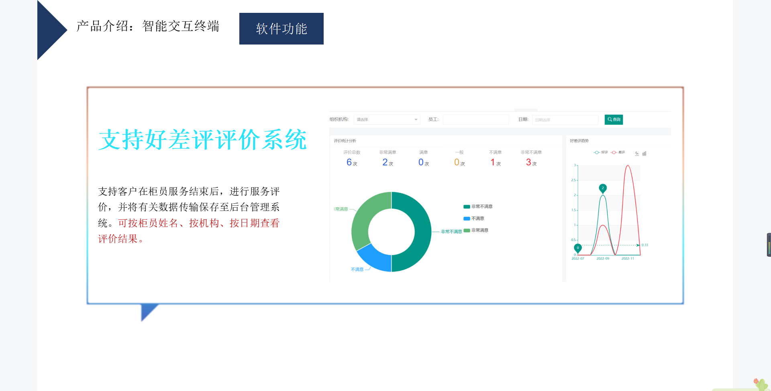Click the blue 不满意 donut segment
This screenshot has width=771, height=391.
[377, 259]
